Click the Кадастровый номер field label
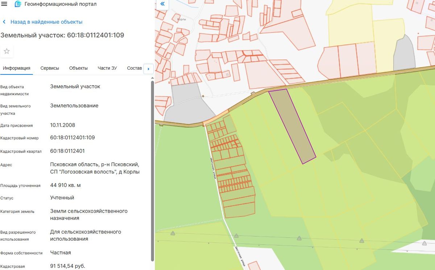Image resolution: width=435 pixels, height=270 pixels. (20, 138)
